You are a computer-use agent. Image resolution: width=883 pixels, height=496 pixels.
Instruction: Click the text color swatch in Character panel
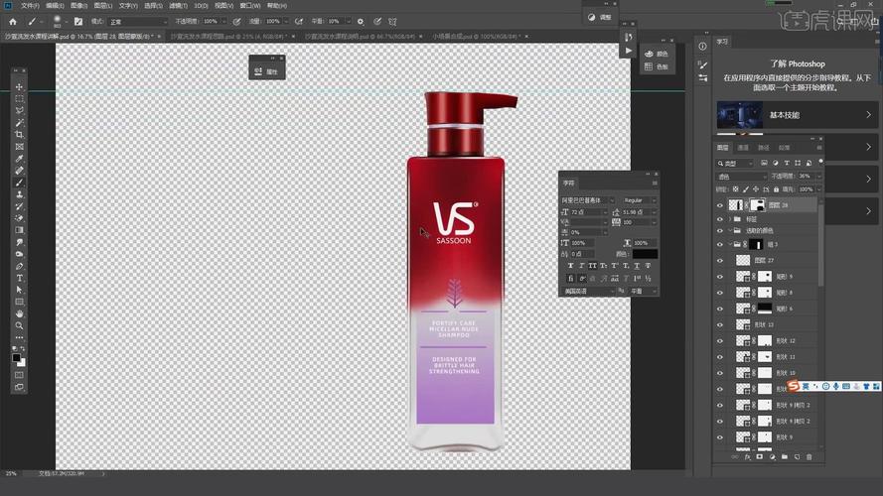[645, 254]
